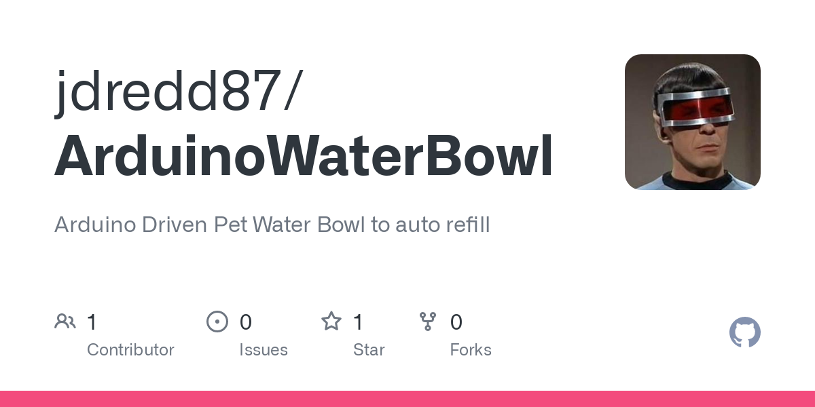The height and width of the screenshot is (407, 815).
Task: Select the "Issues" label
Action: [x=263, y=350]
